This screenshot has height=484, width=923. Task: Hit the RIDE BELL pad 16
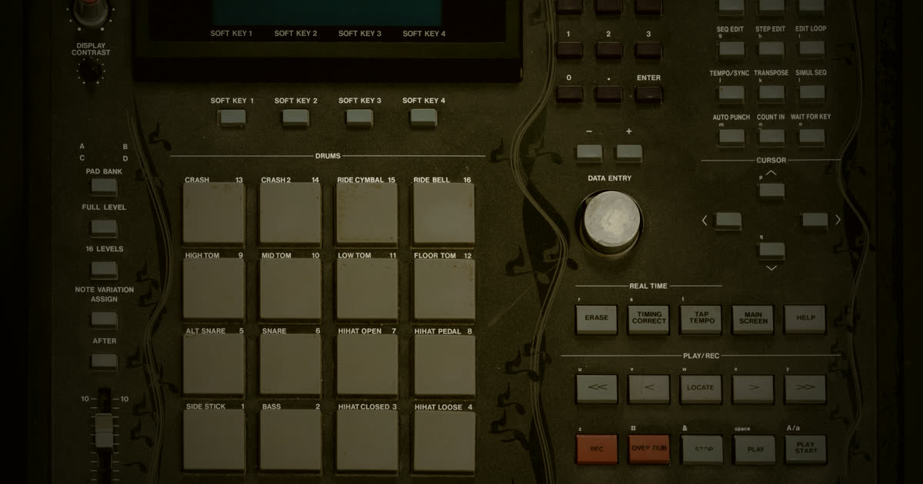pyautogui.click(x=445, y=214)
